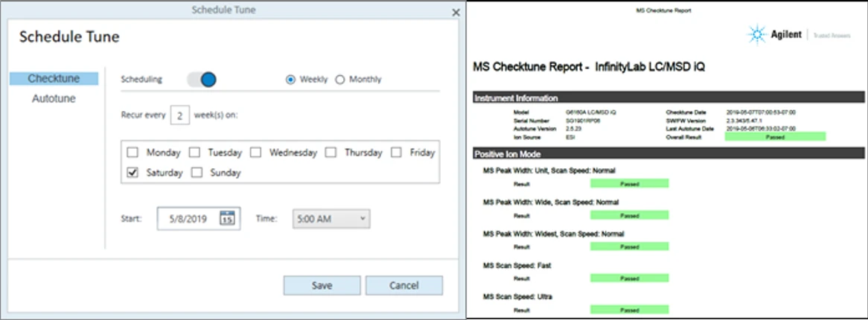Click Passed result under Scan Speed Ultra

[x=629, y=310]
